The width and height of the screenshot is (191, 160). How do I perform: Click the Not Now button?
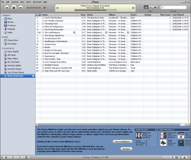(126, 149)
